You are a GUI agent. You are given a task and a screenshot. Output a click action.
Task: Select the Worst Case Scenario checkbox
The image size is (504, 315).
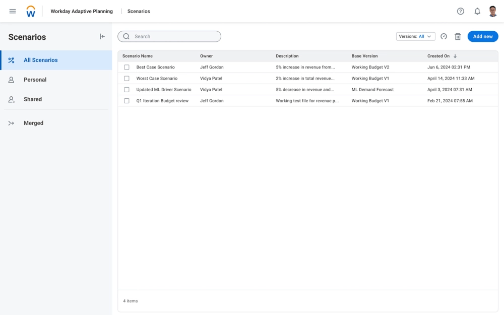127,79
